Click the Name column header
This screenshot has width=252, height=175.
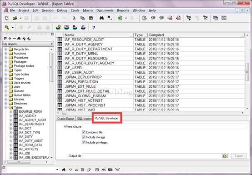(x=99, y=35)
